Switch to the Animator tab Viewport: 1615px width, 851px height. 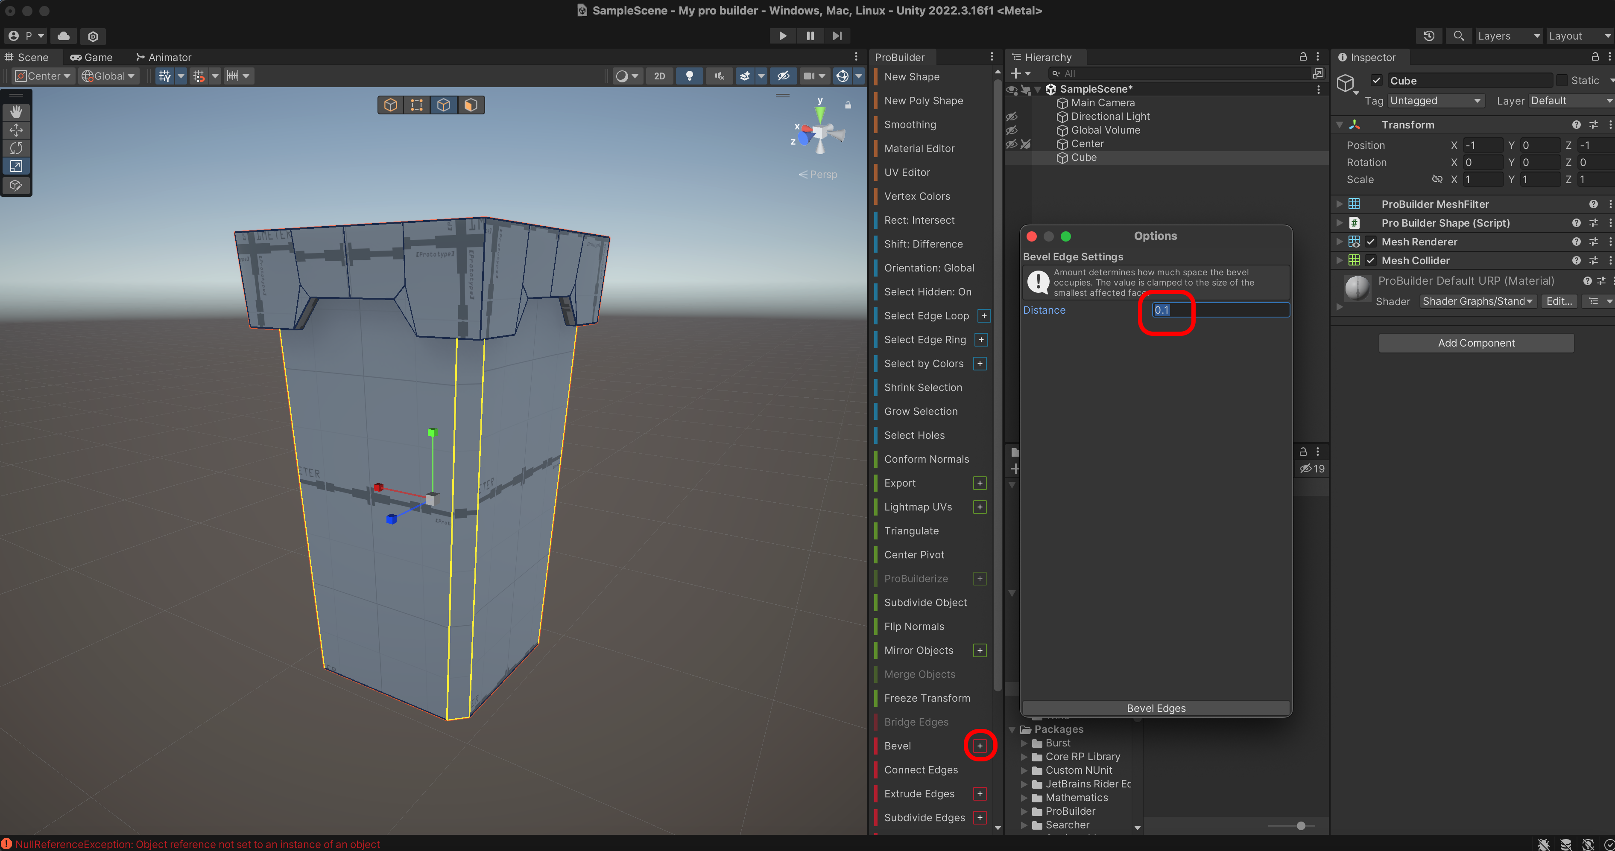[x=164, y=57]
